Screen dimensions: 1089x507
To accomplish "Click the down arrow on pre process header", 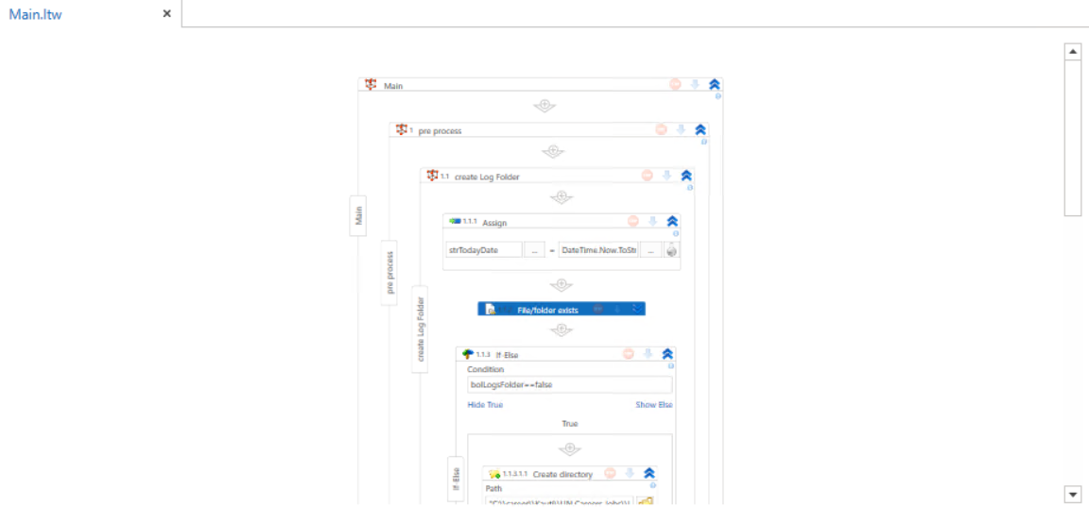I will [681, 129].
